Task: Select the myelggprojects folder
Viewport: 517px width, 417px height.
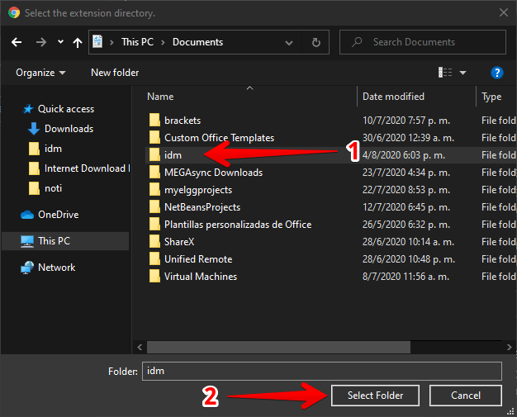Action: pyautogui.click(x=198, y=190)
